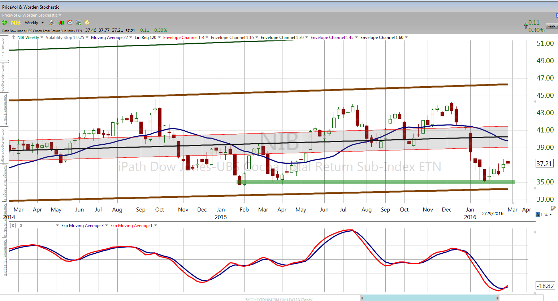Click the +0.11 net change value
This screenshot has width=558, height=301.
(x=143, y=30)
